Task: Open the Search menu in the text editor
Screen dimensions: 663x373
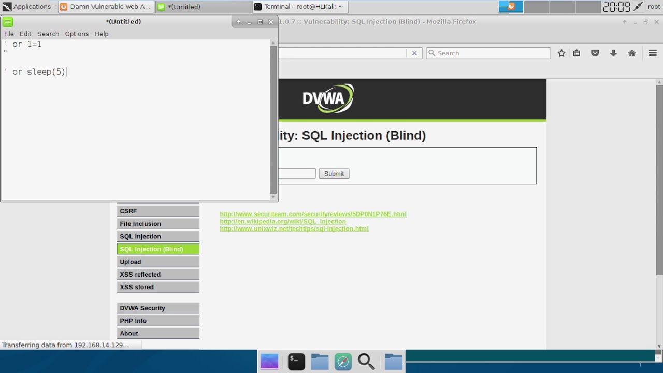Action: [48, 34]
